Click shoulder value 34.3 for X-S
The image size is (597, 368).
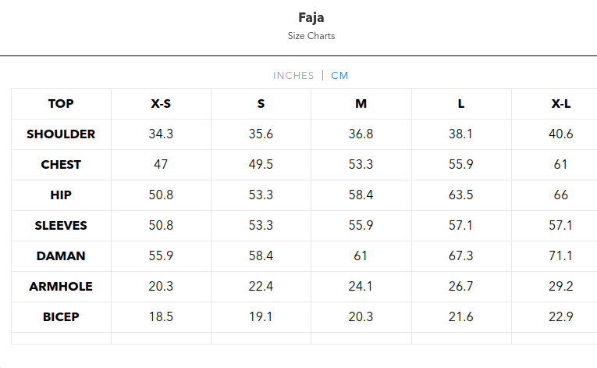161,134
